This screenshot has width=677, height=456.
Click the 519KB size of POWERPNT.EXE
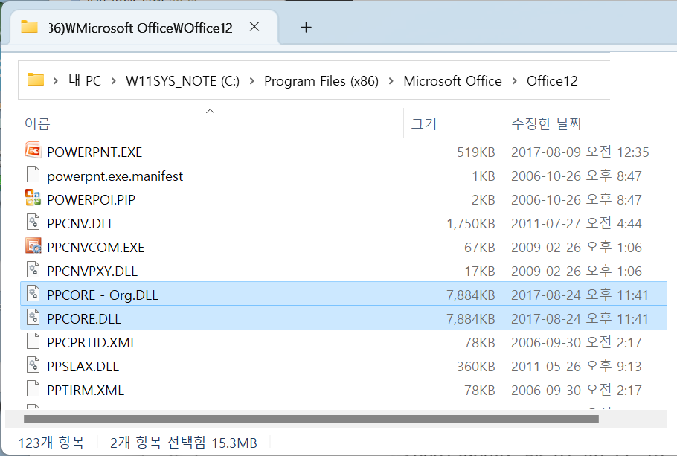[x=476, y=152]
